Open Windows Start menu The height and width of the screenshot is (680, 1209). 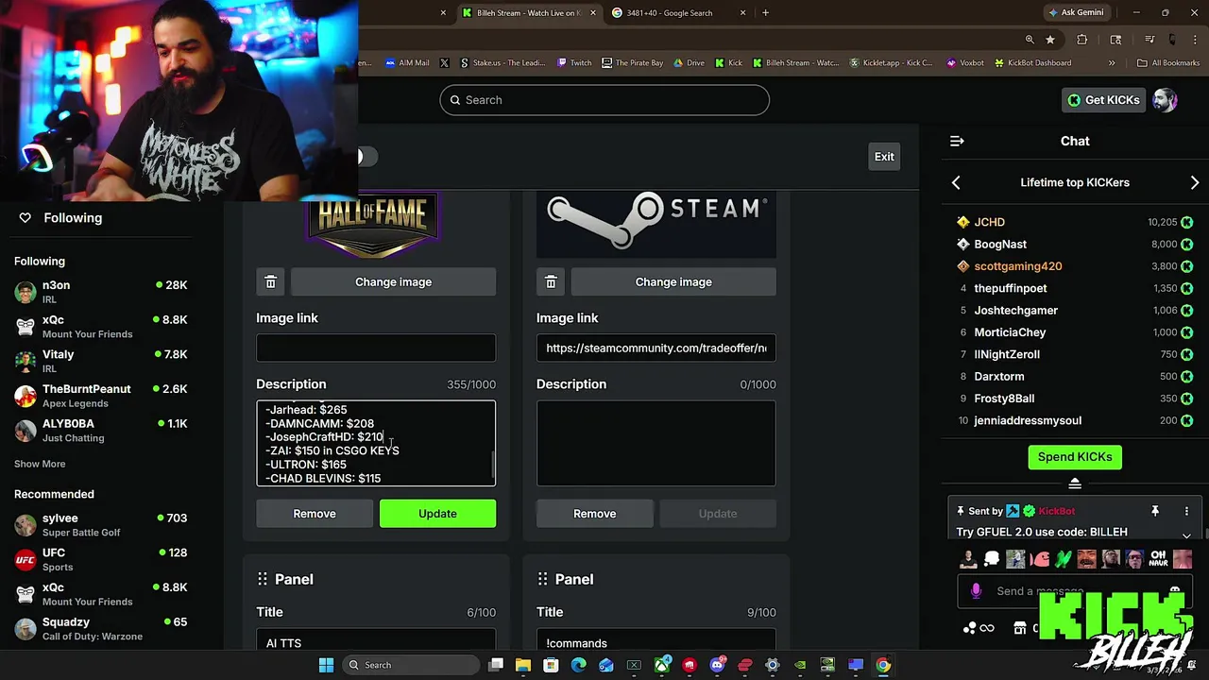(326, 665)
